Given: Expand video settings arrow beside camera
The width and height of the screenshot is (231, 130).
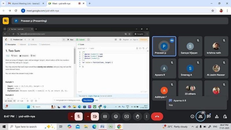Looking at the screenshot, I should [x=88, y=116].
